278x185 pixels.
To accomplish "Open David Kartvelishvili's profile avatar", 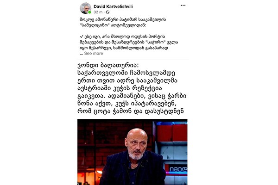I will click(x=85, y=8).
